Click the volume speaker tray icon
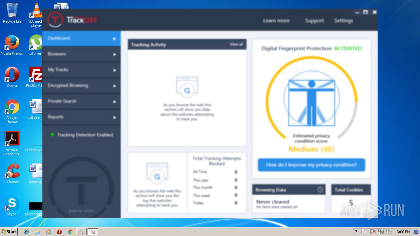This screenshot has height=236, width=420. (x=389, y=232)
